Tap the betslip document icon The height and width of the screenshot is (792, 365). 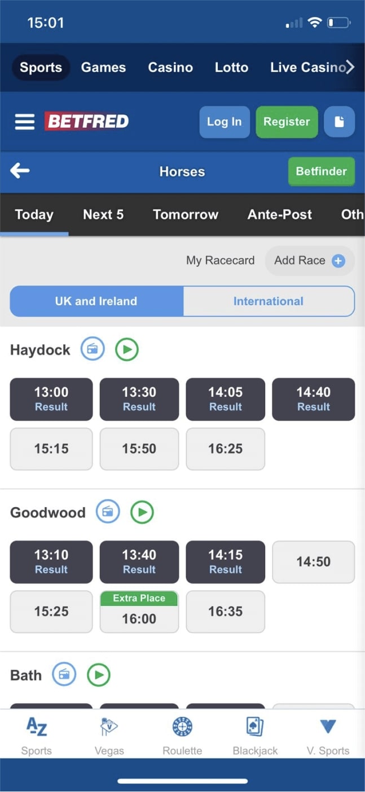[x=339, y=122]
